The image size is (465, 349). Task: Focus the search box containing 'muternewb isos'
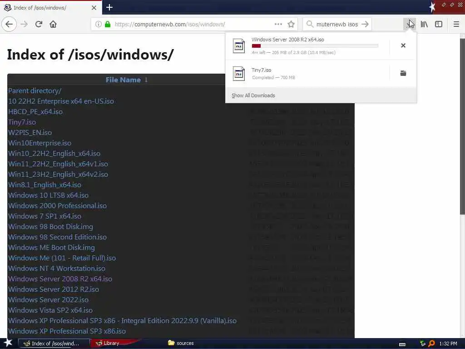pyautogui.click(x=337, y=24)
